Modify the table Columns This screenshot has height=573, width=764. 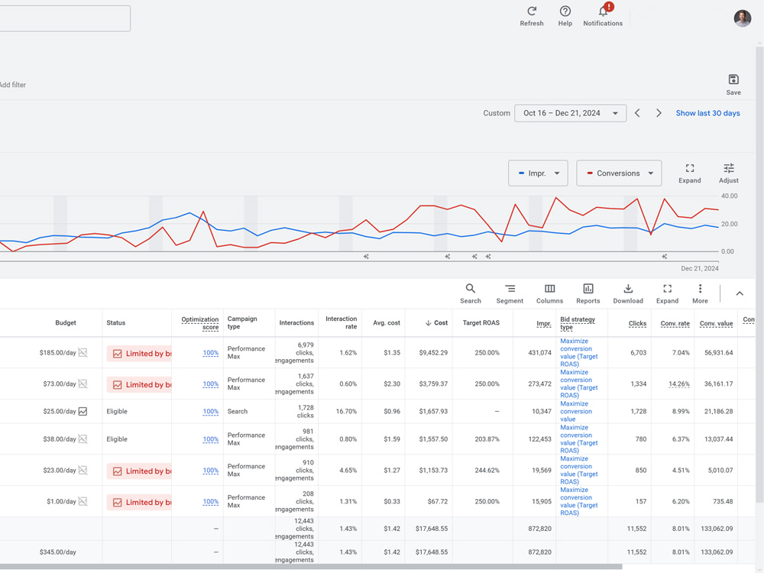(x=549, y=294)
